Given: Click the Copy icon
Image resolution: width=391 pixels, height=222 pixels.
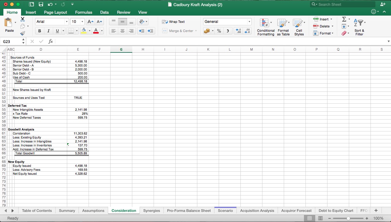Looking at the screenshot, I should pyautogui.click(x=22, y=26).
